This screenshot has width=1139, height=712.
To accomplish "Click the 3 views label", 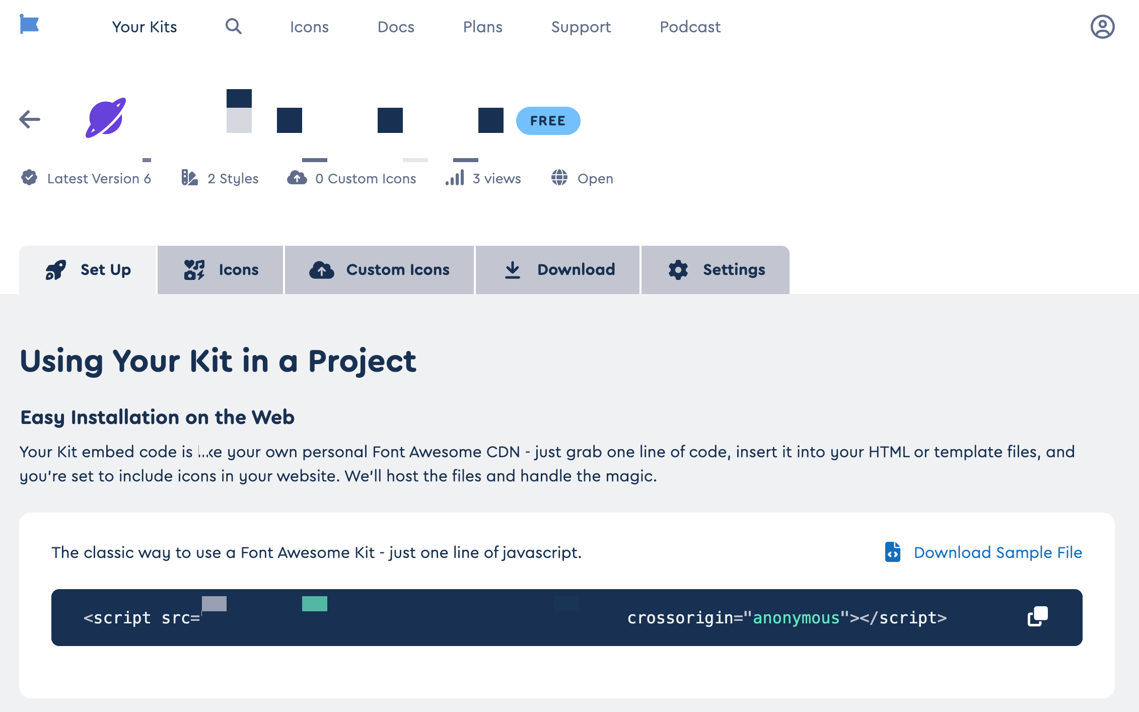I will coord(496,178).
